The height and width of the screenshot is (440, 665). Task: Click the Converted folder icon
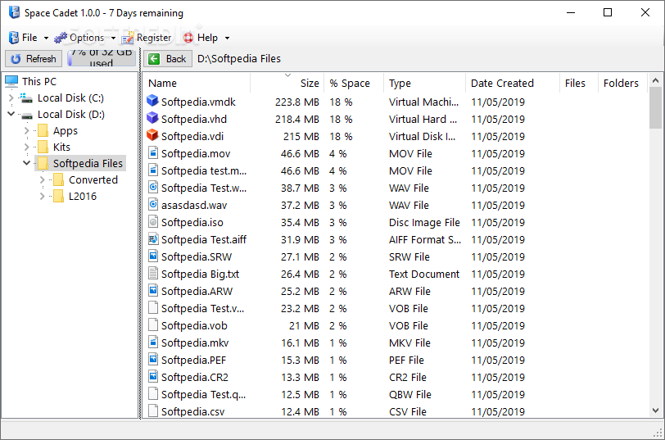click(58, 180)
